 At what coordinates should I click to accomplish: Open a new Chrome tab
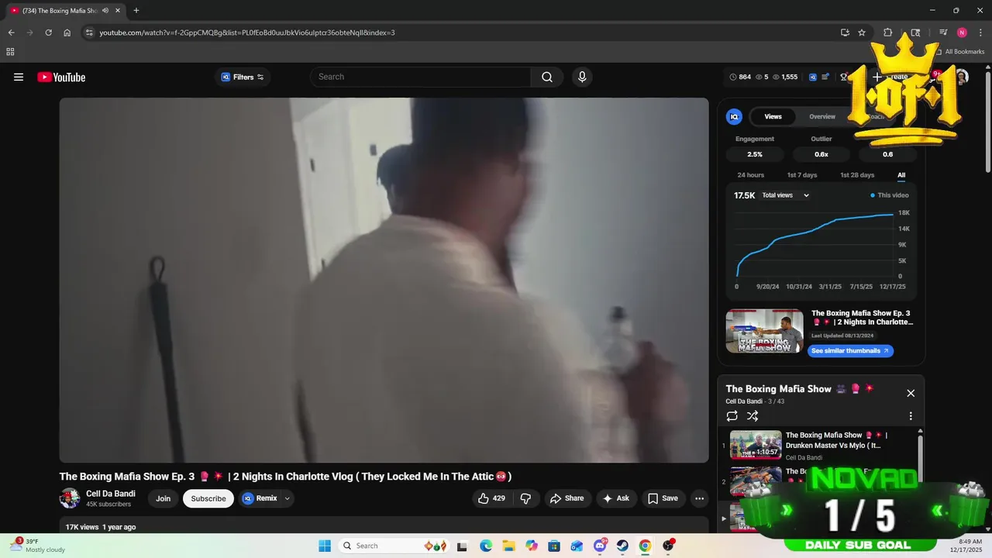[x=136, y=11]
